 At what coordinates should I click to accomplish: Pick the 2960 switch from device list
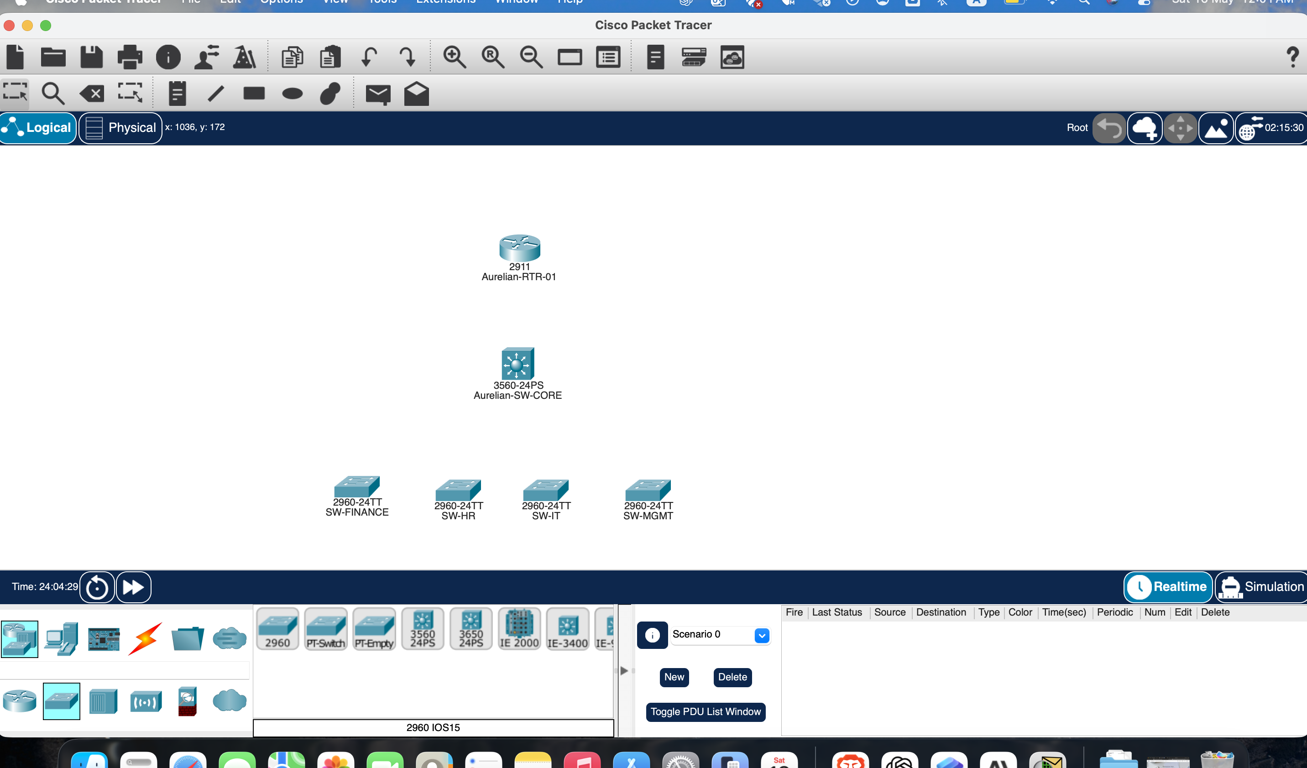(x=277, y=628)
